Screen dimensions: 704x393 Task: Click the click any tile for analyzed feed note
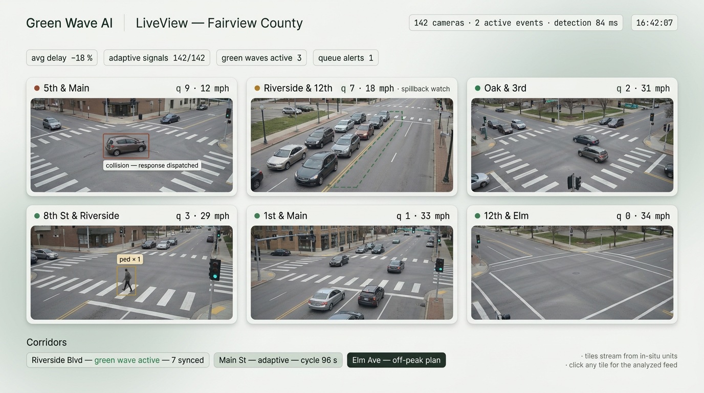[622, 365]
